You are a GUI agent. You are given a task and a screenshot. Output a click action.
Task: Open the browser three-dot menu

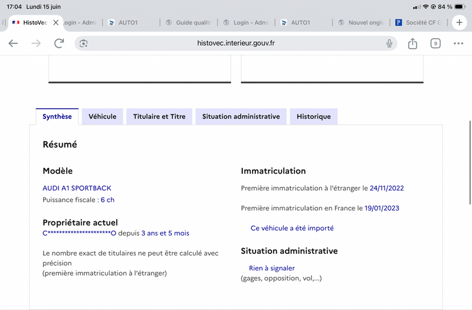tap(458, 43)
